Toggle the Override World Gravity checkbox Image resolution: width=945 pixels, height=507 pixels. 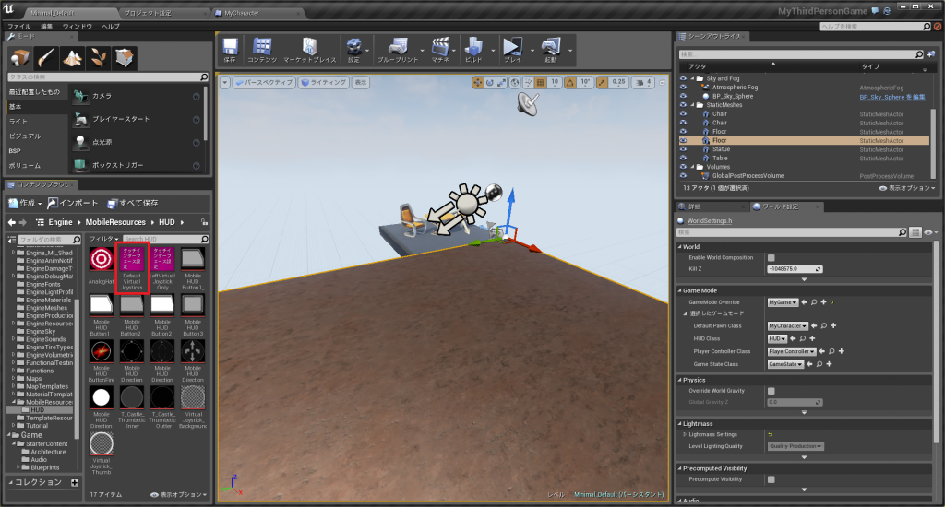(x=772, y=391)
